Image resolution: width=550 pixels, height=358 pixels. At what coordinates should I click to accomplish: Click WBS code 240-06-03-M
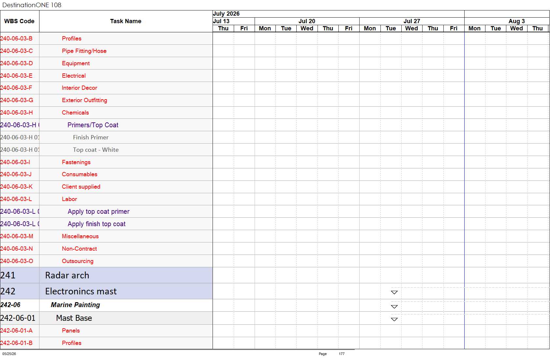click(17, 236)
